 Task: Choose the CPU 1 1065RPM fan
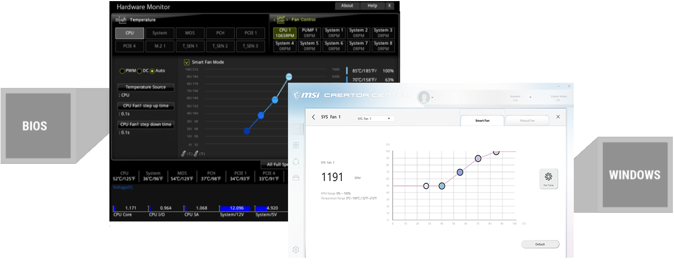coord(285,33)
